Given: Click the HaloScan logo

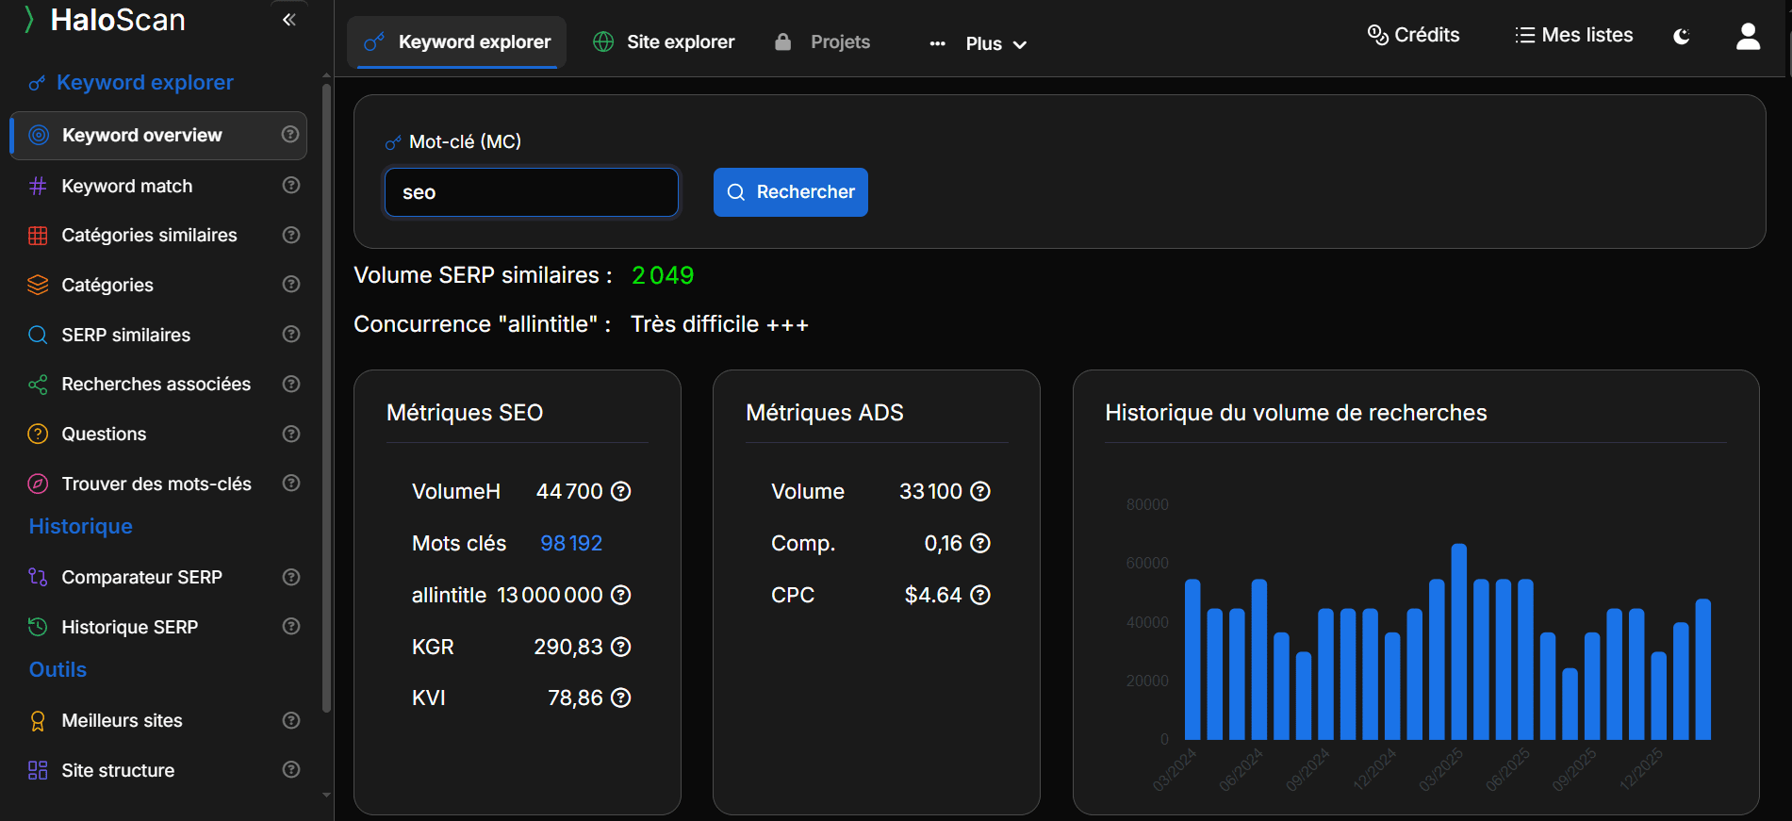Looking at the screenshot, I should (105, 20).
